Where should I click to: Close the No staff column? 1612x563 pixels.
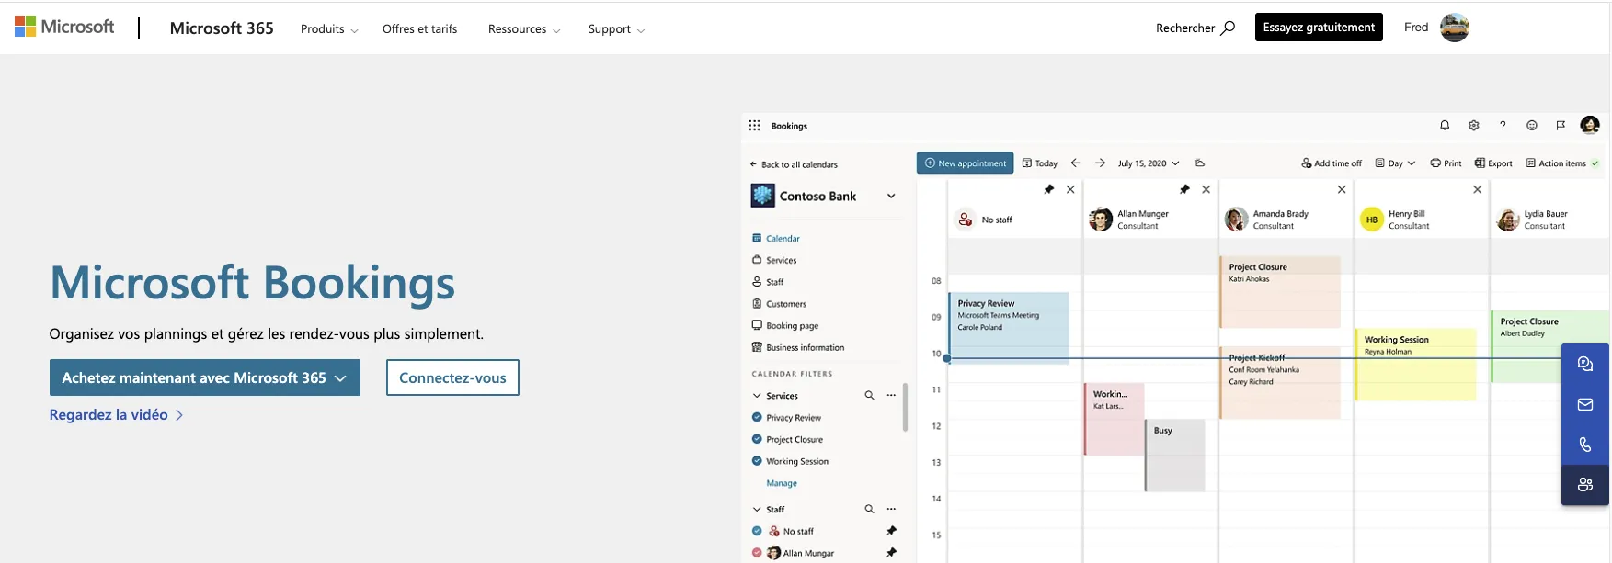(x=1070, y=189)
